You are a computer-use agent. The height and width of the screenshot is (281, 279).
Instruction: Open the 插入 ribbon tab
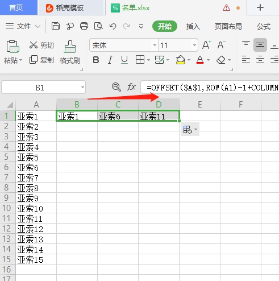tap(193, 26)
